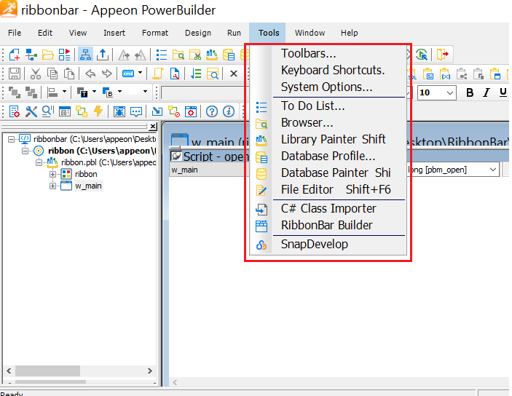Click the background color B swatch icon
512x396 pixels.
pyautogui.click(x=108, y=92)
